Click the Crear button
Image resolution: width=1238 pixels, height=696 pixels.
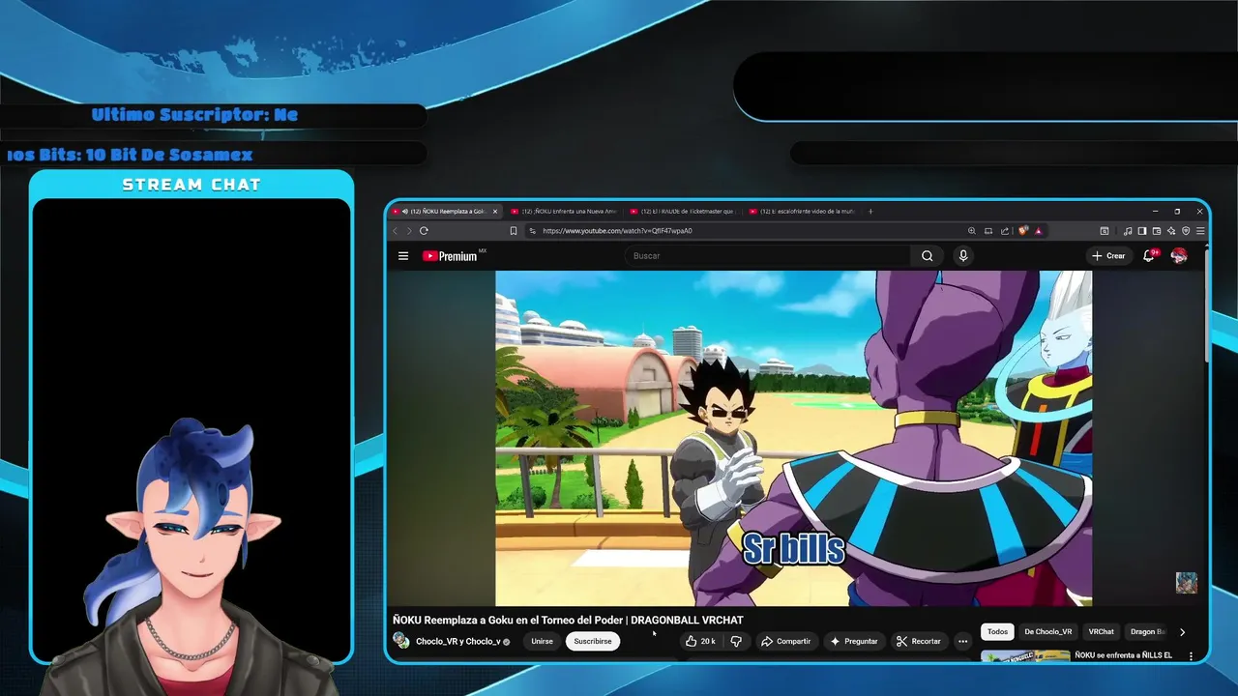click(1108, 256)
